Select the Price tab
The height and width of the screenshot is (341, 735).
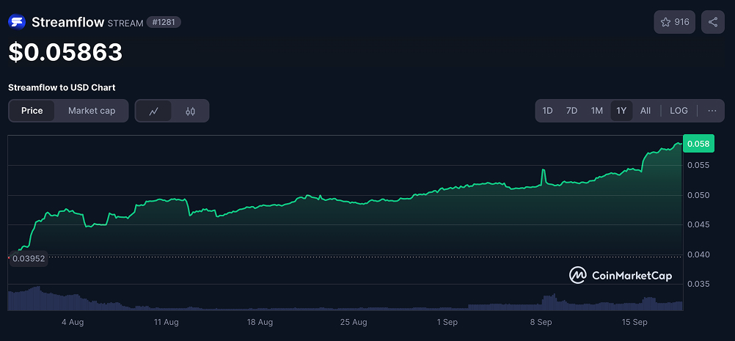32,111
